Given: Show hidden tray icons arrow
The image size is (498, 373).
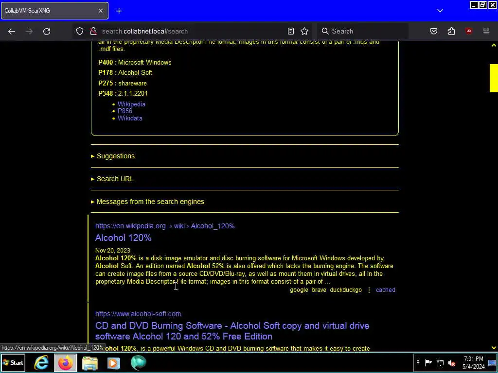Looking at the screenshot, I should (x=418, y=362).
